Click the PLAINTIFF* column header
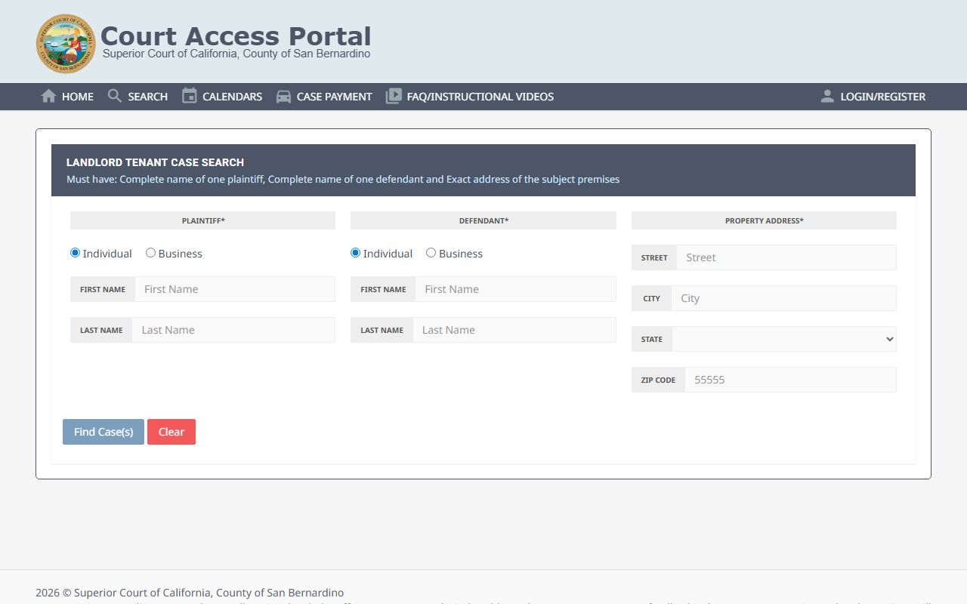The height and width of the screenshot is (604, 967). click(203, 220)
